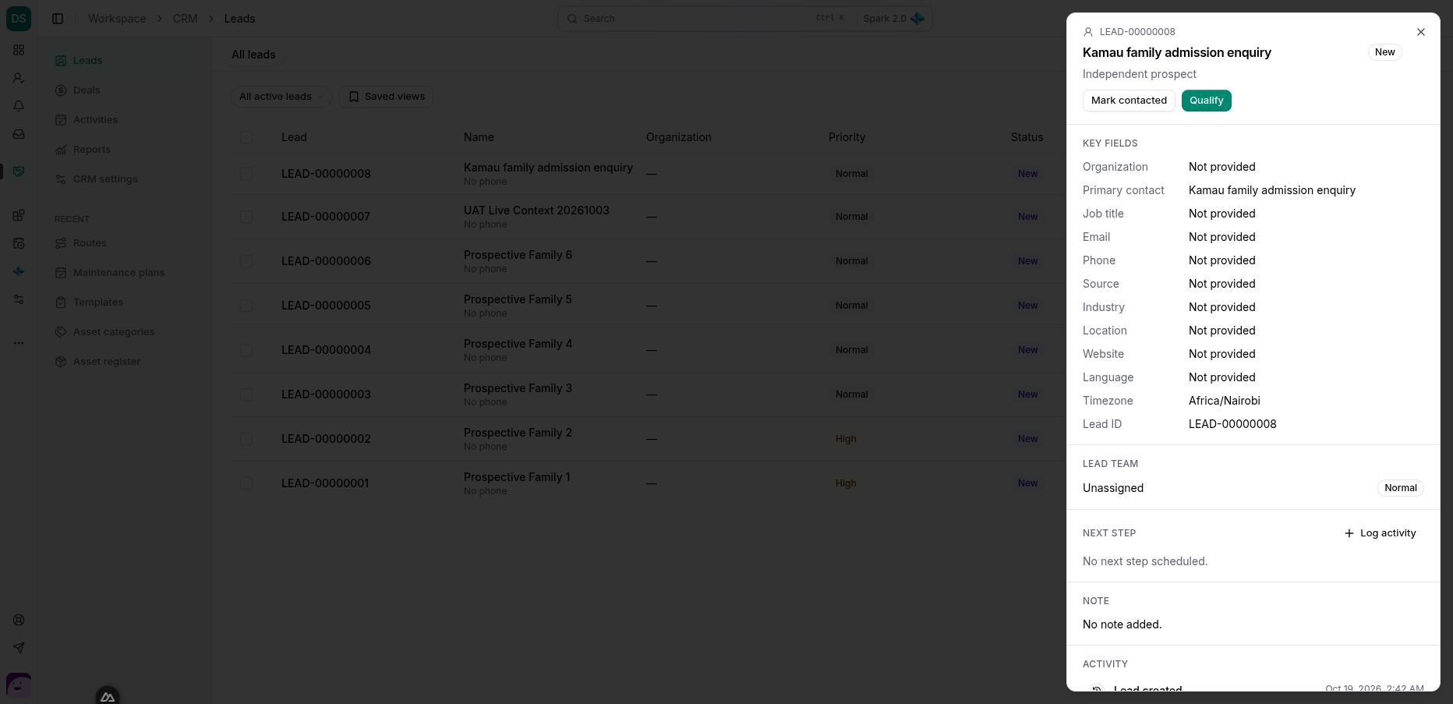The image size is (1453, 704).
Task: Open the apps grid icon in left rail
Action: (19, 50)
